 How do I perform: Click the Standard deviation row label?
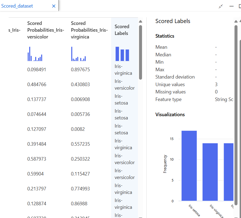[x=175, y=77]
